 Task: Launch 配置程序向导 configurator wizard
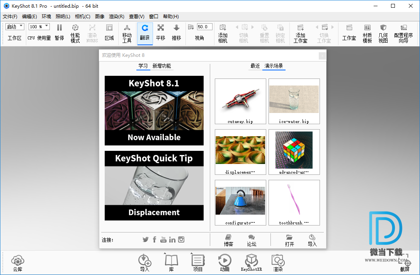coord(403,34)
